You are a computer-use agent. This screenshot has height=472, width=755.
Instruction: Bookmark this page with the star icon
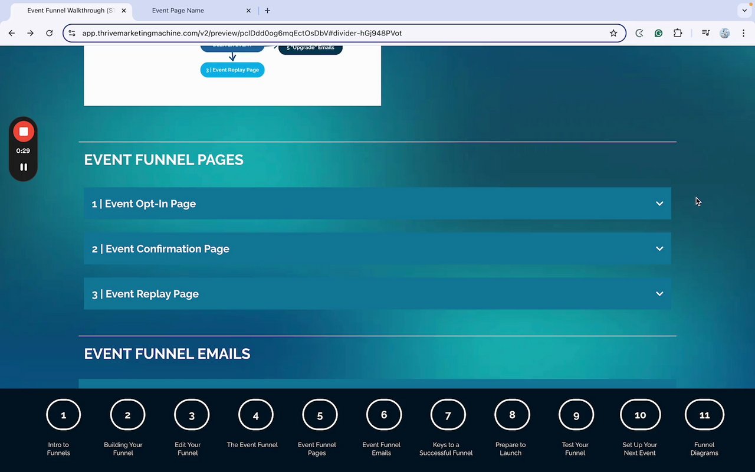(x=613, y=33)
